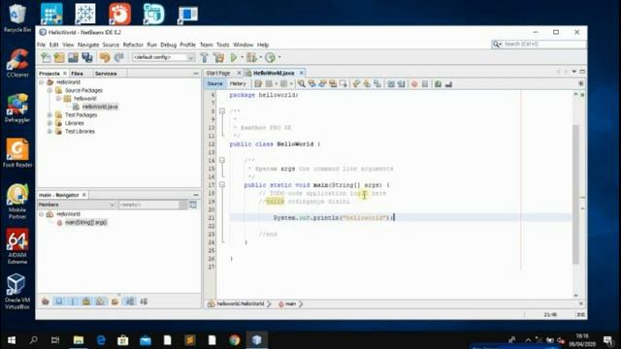Click the Find Previous Occurrence editor icon
621x349 pixels.
[x=312, y=84]
